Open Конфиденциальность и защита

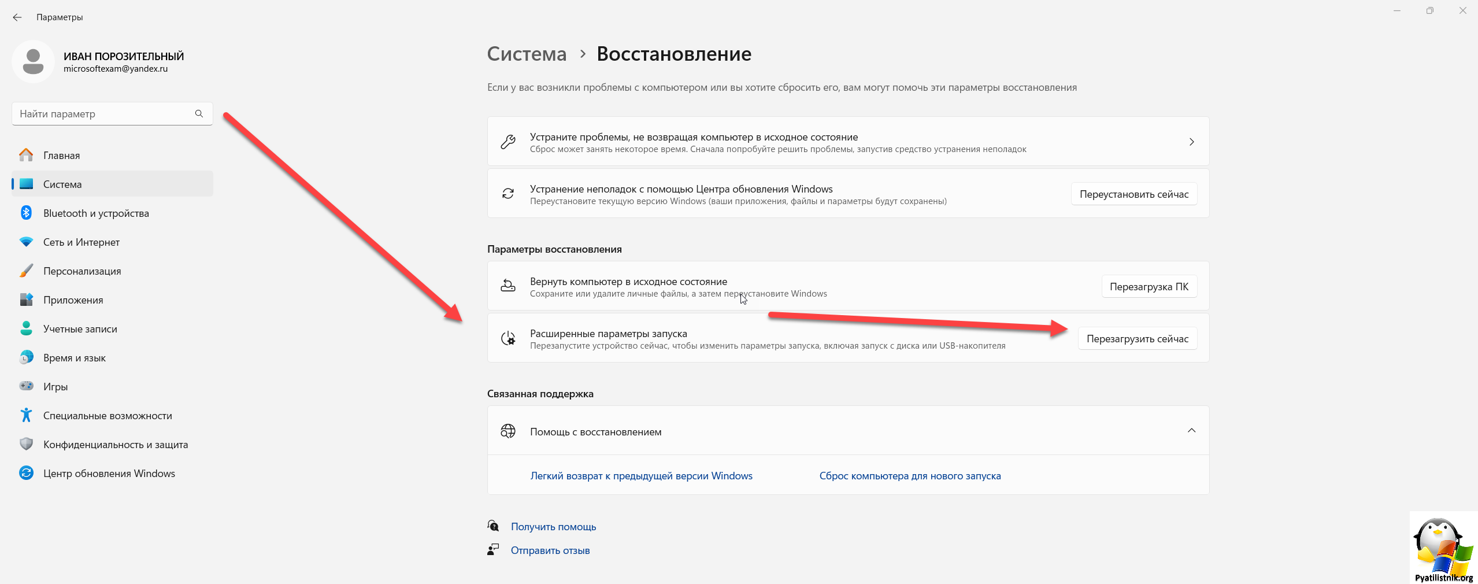tap(112, 444)
